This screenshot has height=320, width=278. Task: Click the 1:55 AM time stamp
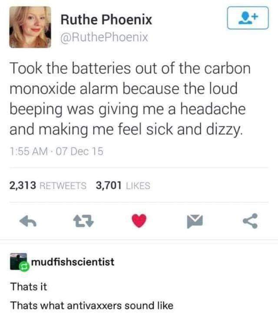pos(29,152)
